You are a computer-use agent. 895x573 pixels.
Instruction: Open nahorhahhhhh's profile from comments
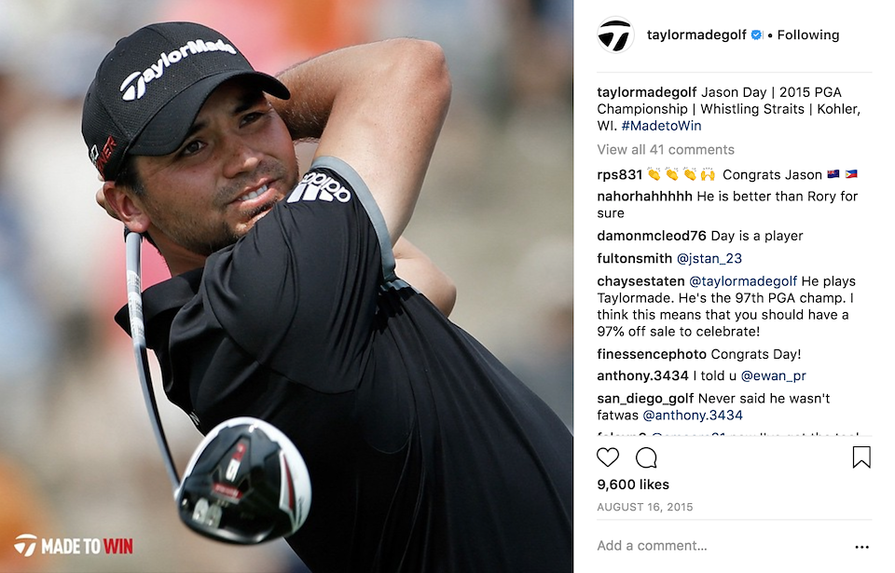[x=644, y=197]
